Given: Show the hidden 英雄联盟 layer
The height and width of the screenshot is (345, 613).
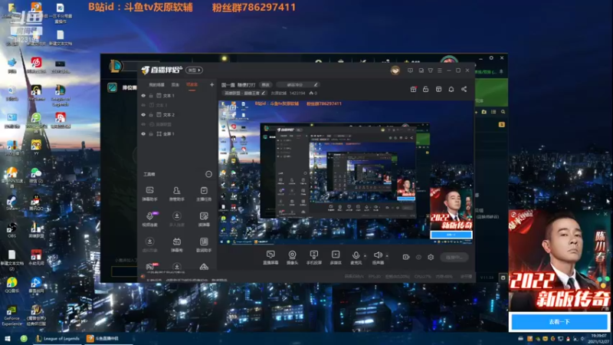Looking at the screenshot, I should pos(143,124).
